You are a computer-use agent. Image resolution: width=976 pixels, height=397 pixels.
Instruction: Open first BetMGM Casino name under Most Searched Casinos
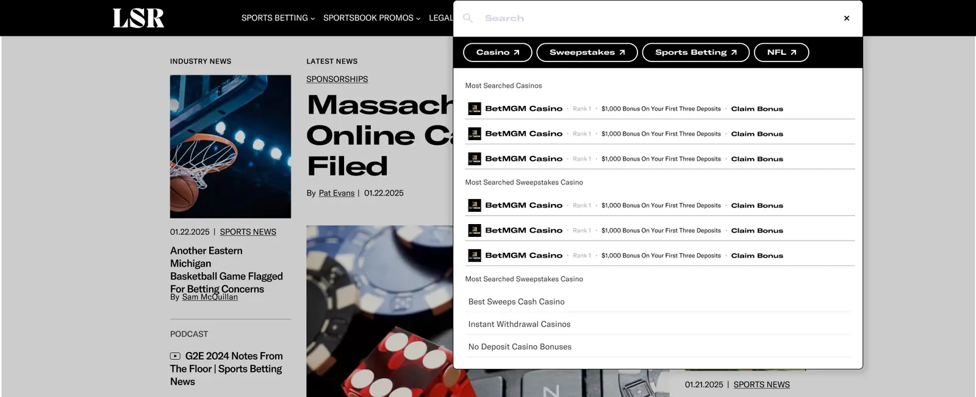(524, 109)
